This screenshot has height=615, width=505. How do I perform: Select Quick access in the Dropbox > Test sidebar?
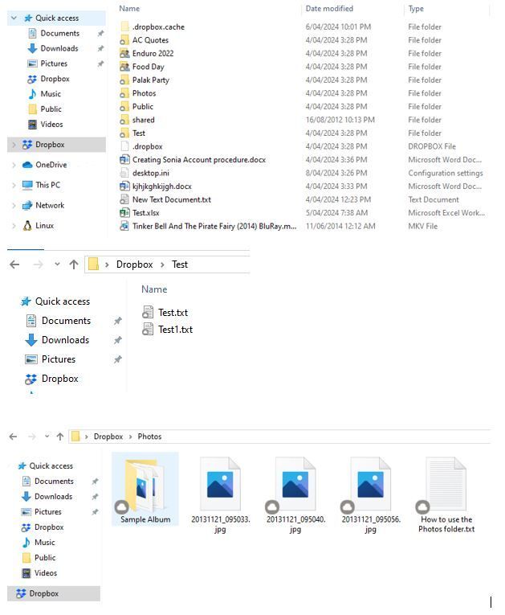tap(63, 301)
